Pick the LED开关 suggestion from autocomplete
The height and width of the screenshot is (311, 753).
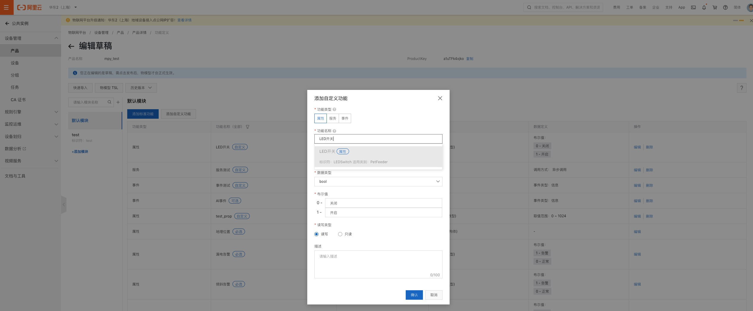click(x=378, y=156)
